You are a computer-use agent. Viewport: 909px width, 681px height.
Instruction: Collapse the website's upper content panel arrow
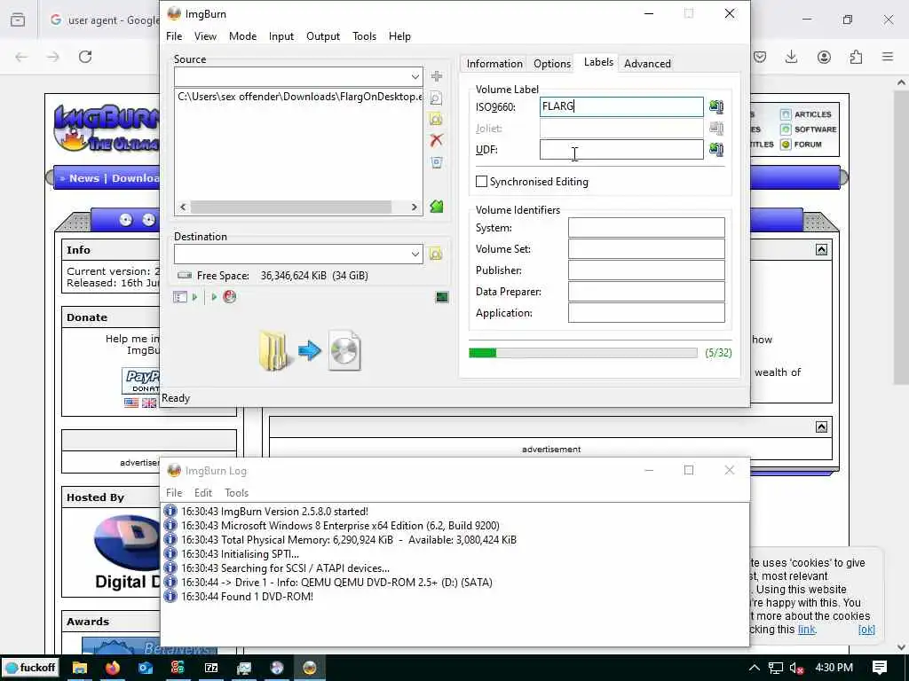point(821,249)
